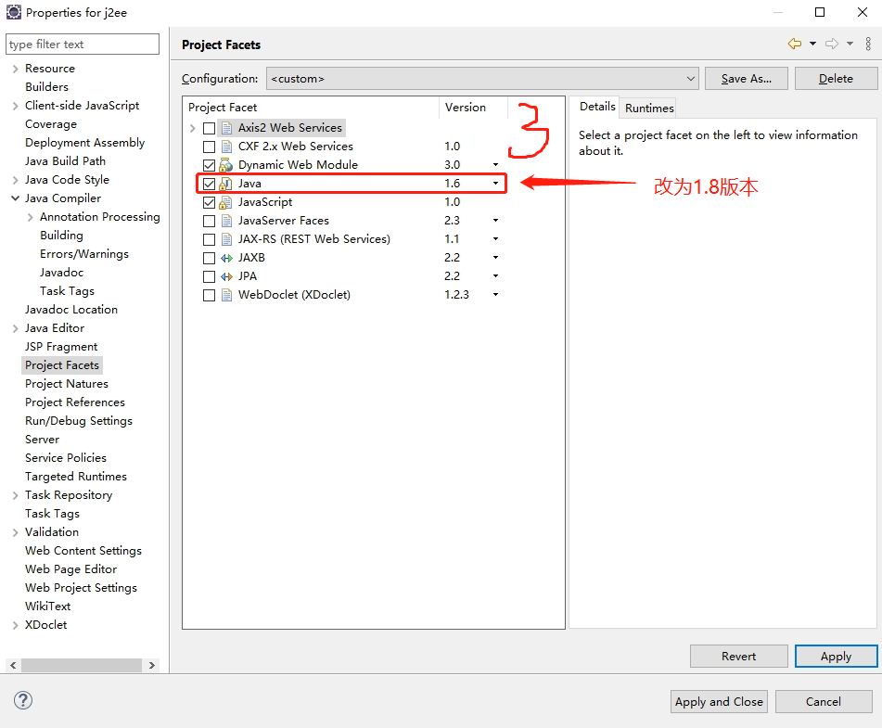This screenshot has height=728, width=882.
Task: Select Server in the tree
Action: 42,440
